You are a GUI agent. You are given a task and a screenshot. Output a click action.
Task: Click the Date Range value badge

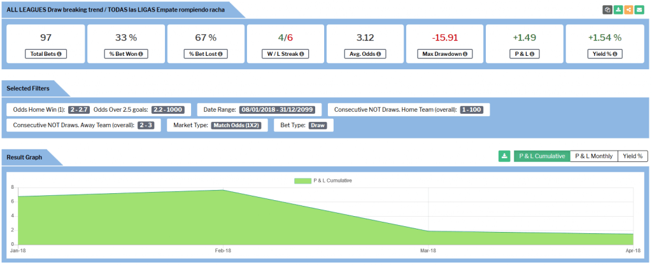point(278,110)
